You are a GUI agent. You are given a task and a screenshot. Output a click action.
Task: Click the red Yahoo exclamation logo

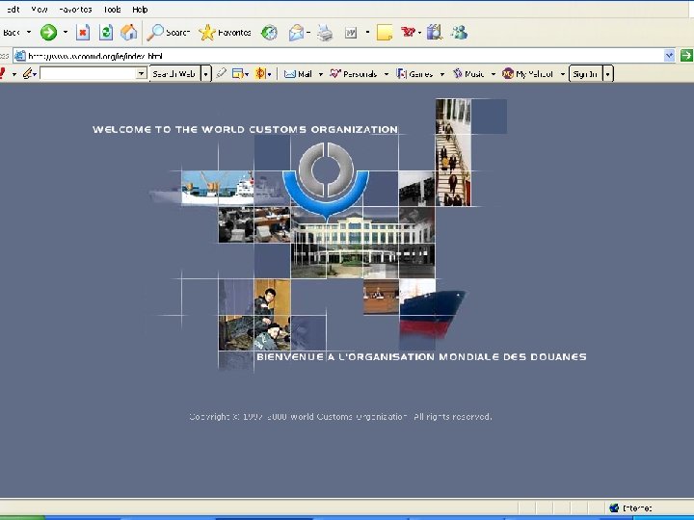coord(3,73)
